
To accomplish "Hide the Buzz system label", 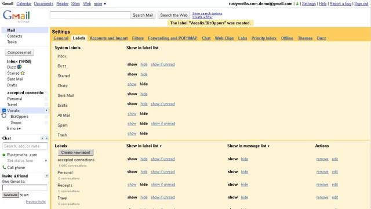I will [144, 64].
